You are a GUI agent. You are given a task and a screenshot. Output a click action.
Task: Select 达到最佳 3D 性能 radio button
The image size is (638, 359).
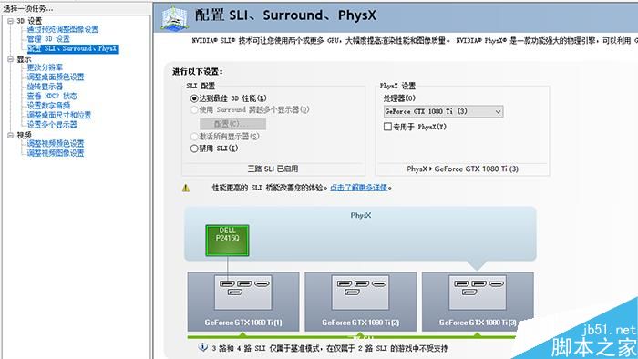click(x=194, y=98)
